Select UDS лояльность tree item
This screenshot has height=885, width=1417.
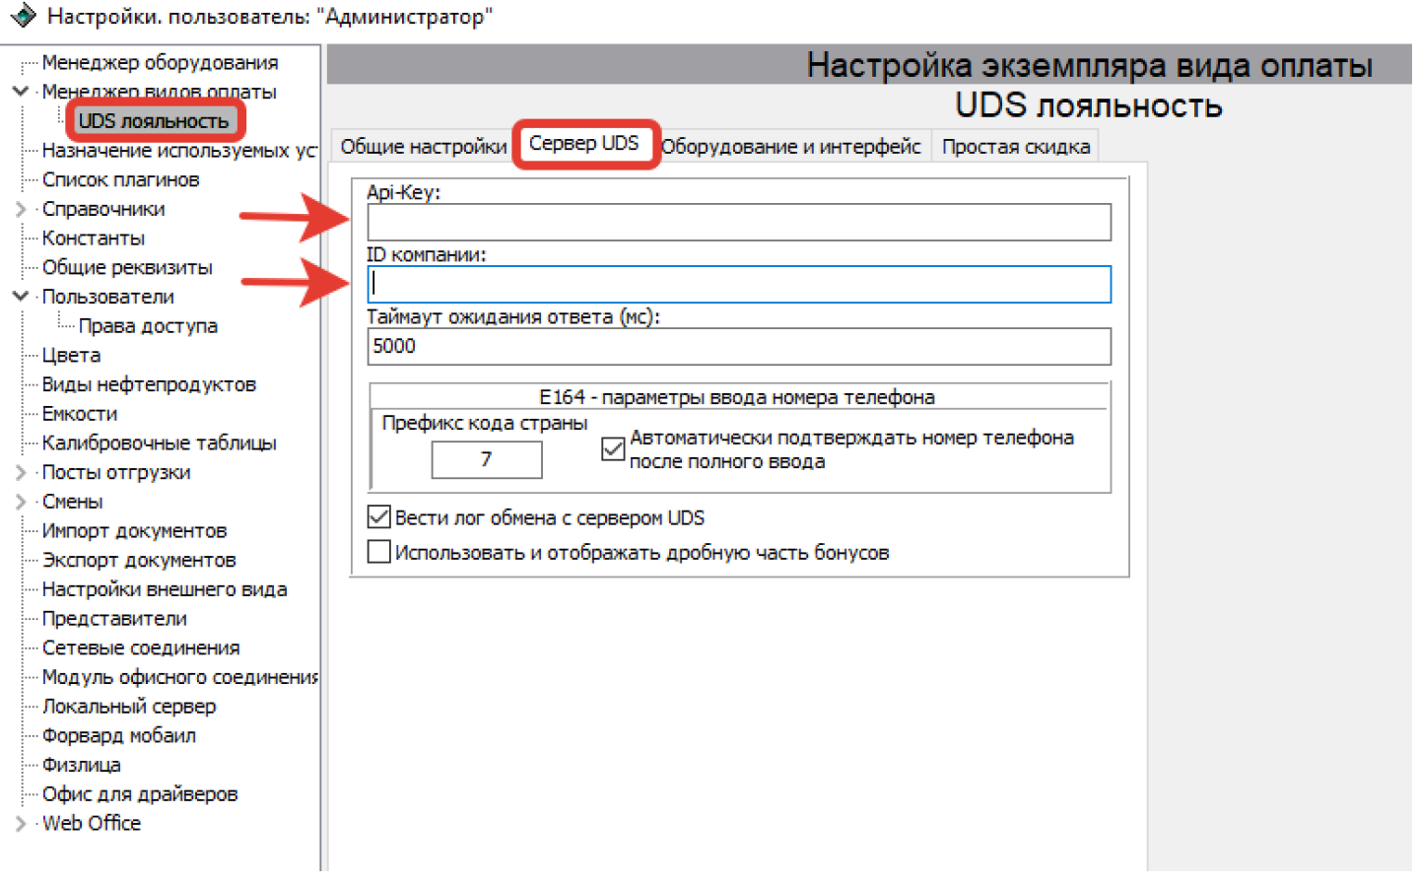(x=154, y=121)
